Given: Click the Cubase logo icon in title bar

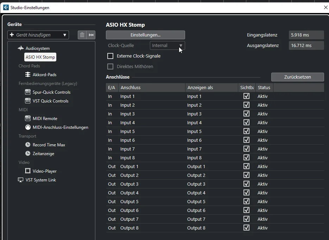Looking at the screenshot, I should (6, 7).
